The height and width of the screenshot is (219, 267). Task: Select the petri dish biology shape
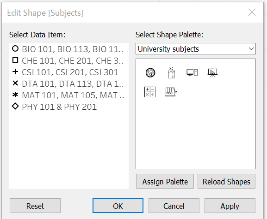click(150, 72)
